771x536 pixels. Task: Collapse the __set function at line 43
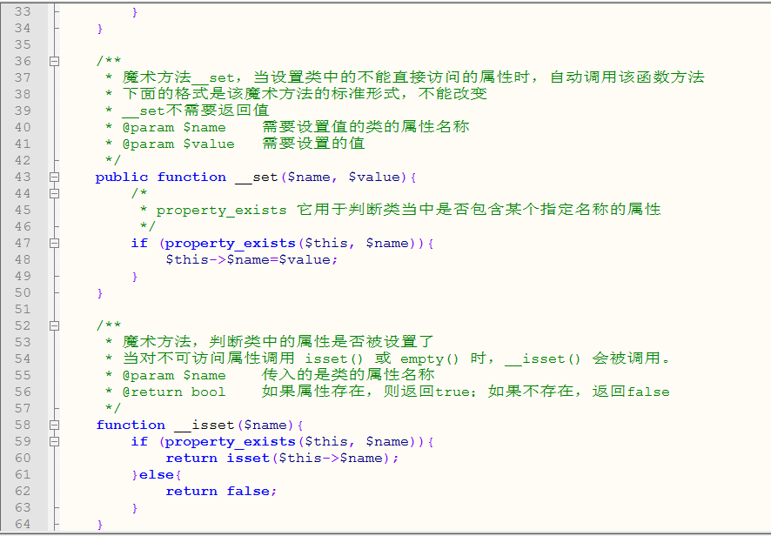coord(55,177)
